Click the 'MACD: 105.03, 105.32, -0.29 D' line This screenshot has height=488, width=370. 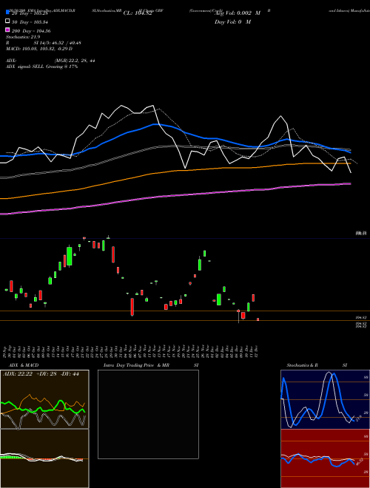[39, 49]
